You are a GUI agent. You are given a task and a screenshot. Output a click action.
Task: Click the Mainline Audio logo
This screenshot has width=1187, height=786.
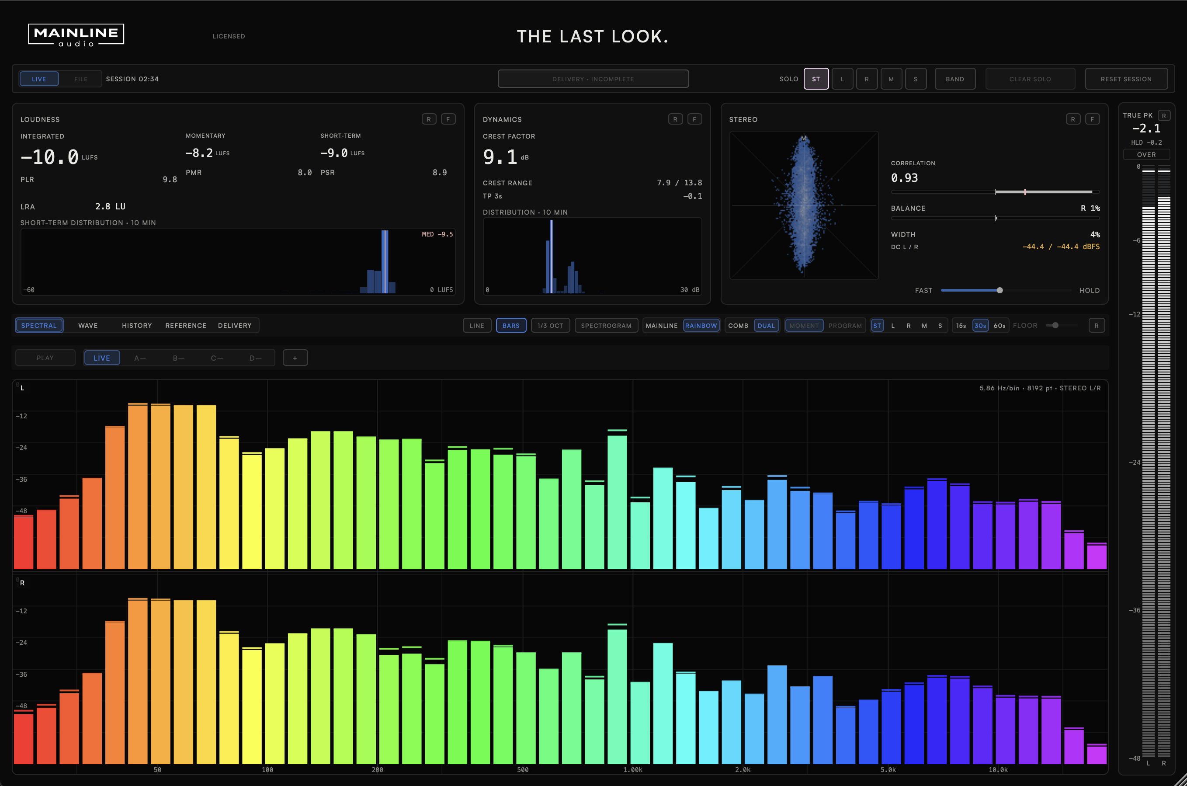tap(76, 35)
